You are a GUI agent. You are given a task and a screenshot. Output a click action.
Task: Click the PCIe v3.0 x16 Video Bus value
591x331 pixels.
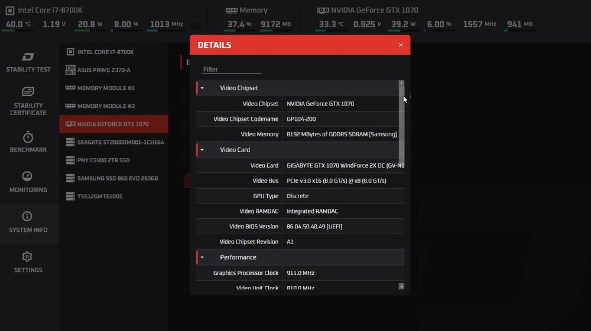tap(336, 181)
